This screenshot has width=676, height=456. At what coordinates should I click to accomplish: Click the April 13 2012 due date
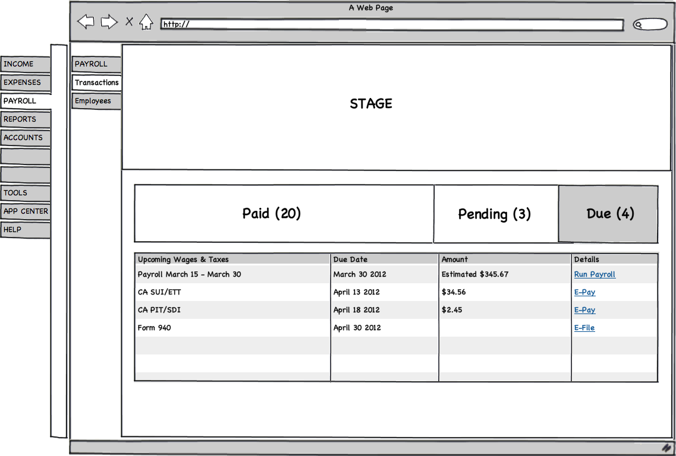[357, 292]
